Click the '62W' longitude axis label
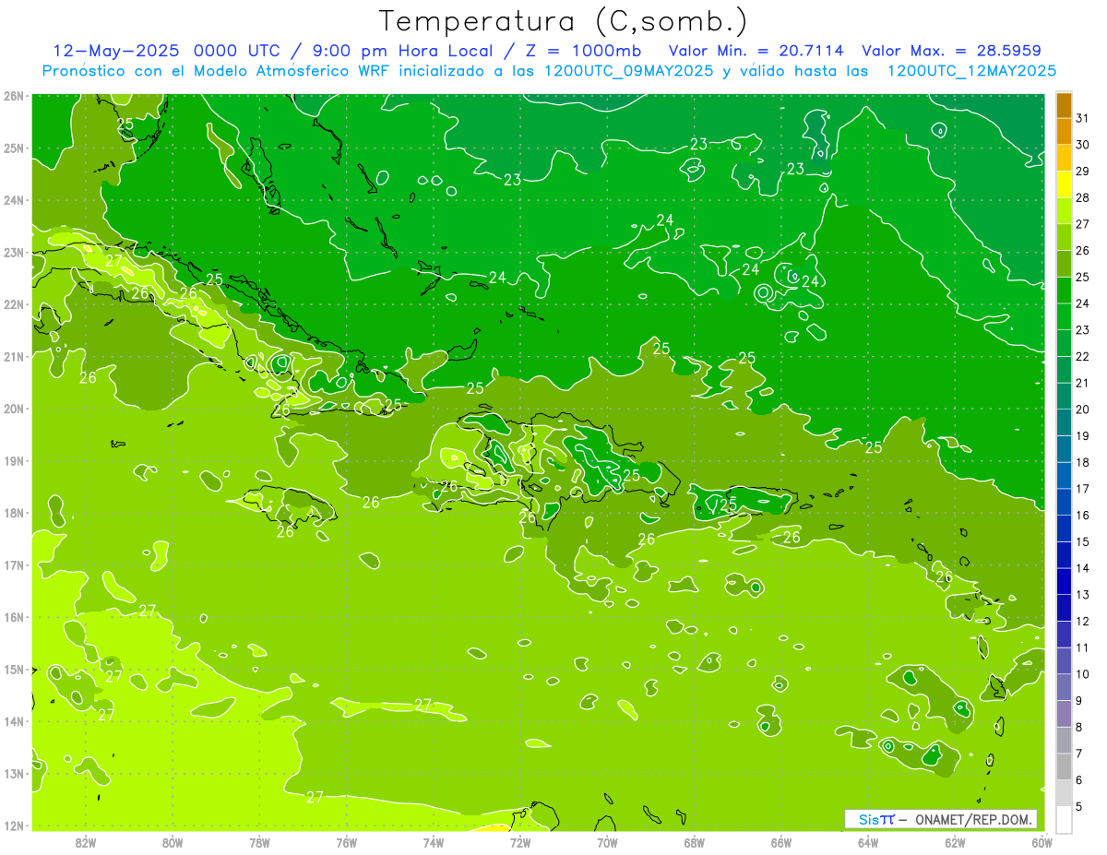 point(955,842)
